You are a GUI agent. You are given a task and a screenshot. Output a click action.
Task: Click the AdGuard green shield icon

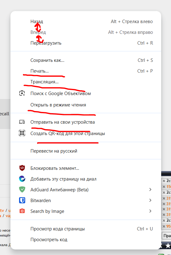click(22, 189)
